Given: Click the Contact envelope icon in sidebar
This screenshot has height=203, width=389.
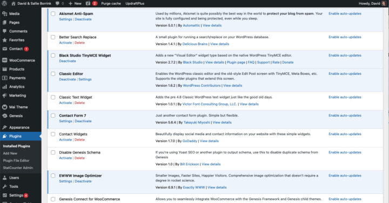Looking at the screenshot, I should pyautogui.click(x=4, y=48).
